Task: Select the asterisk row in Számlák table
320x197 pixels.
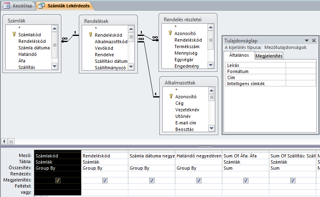Action: [x=19, y=28]
